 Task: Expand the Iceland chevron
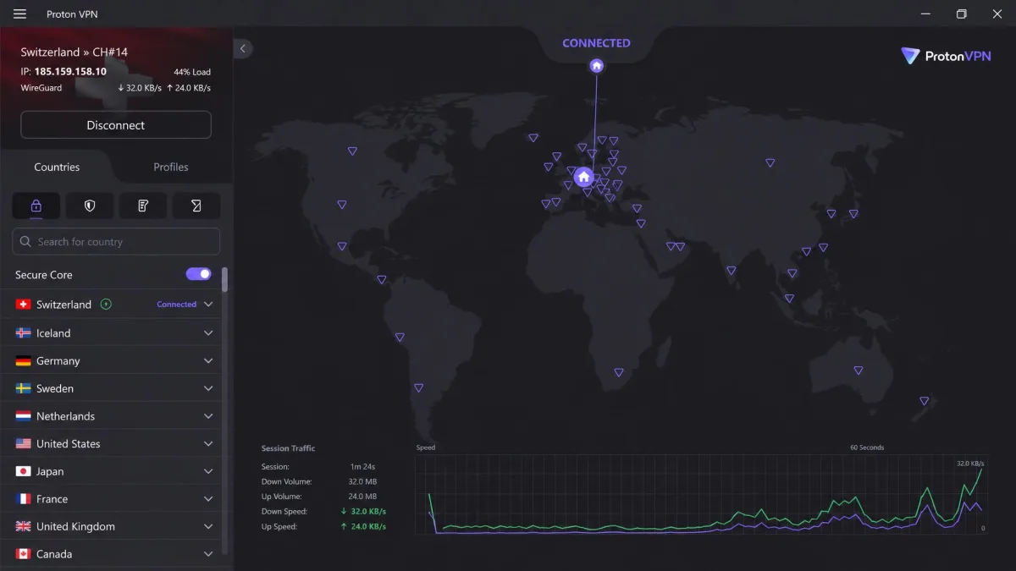click(x=208, y=333)
